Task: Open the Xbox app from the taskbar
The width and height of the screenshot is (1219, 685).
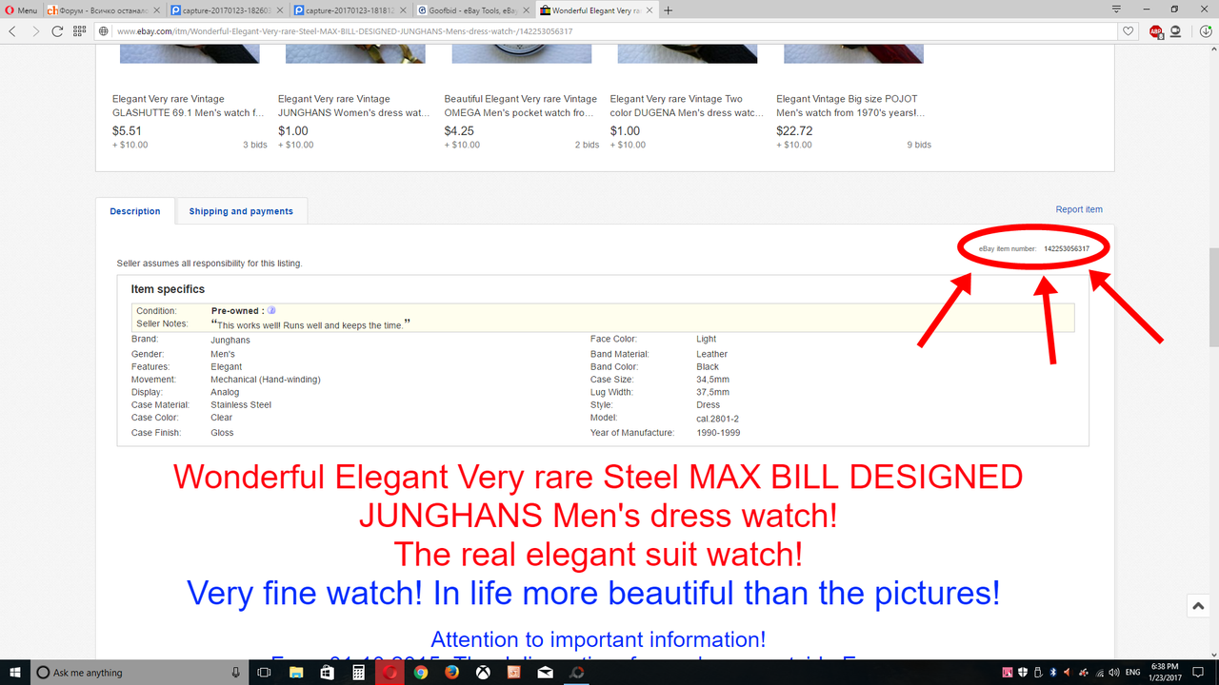Action: tap(484, 673)
